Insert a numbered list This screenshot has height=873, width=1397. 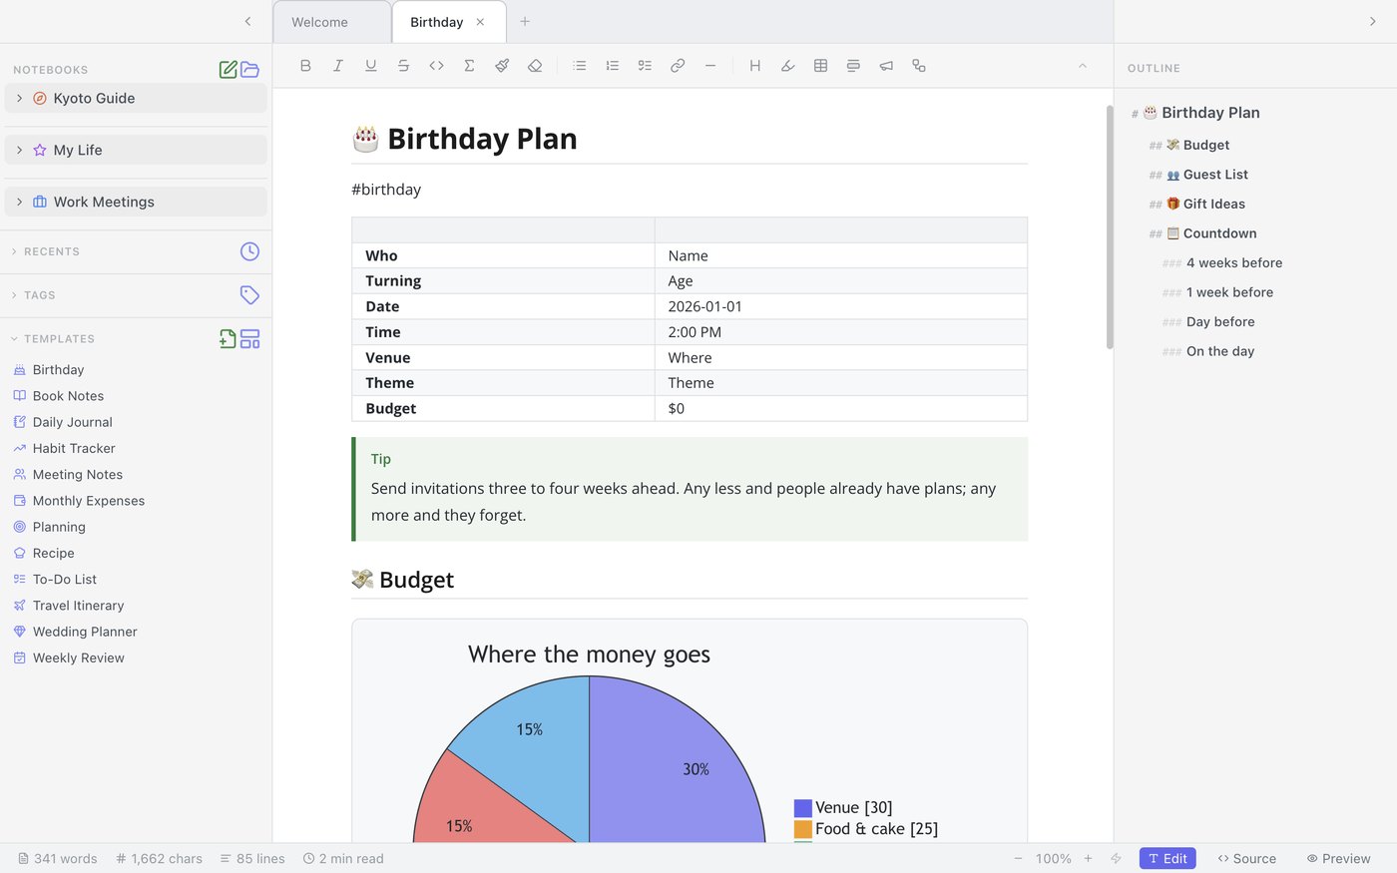point(613,66)
